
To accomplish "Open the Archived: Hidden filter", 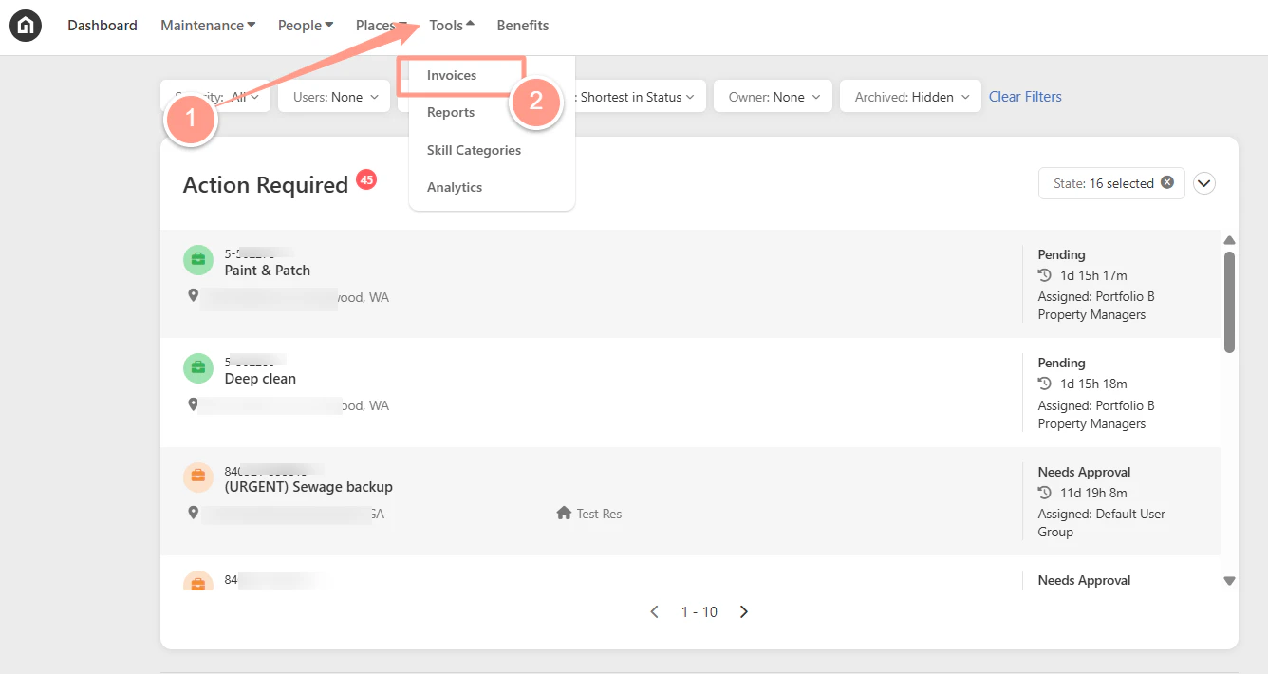I will pos(910,97).
